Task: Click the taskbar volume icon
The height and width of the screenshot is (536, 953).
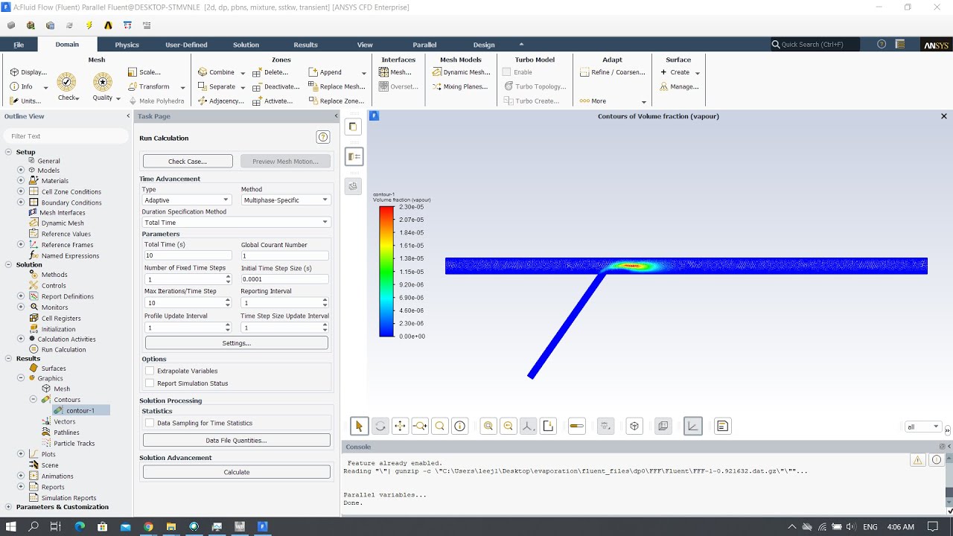Action: [850, 527]
